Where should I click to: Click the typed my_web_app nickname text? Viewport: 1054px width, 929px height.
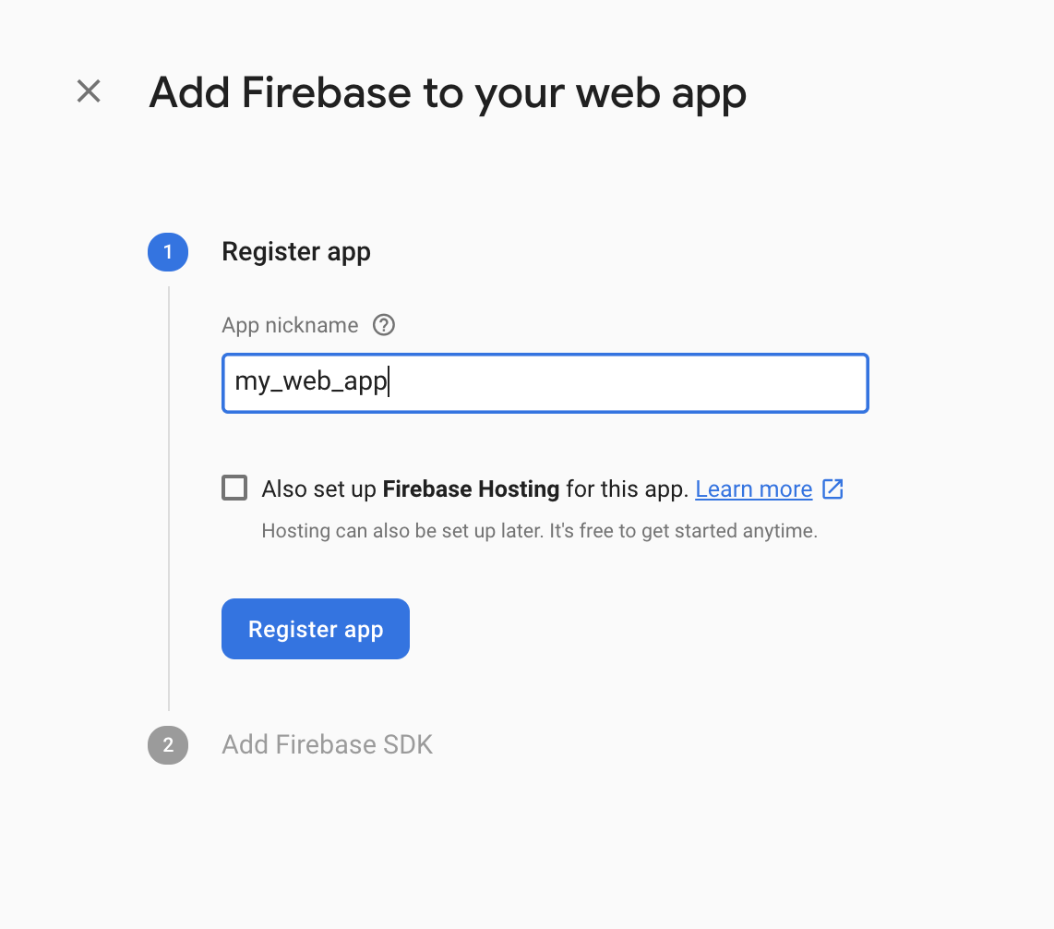coord(310,381)
